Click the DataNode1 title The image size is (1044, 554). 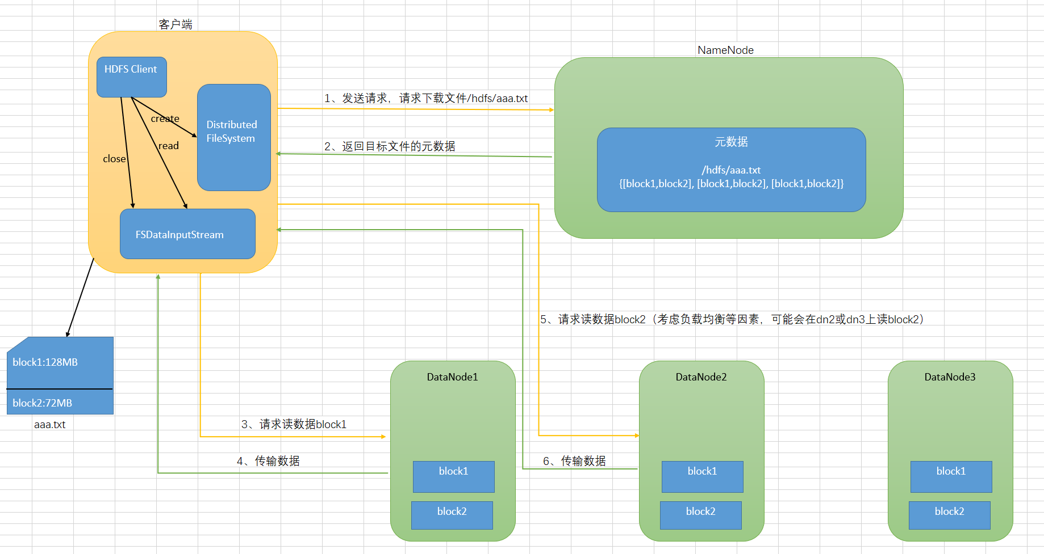[452, 377]
